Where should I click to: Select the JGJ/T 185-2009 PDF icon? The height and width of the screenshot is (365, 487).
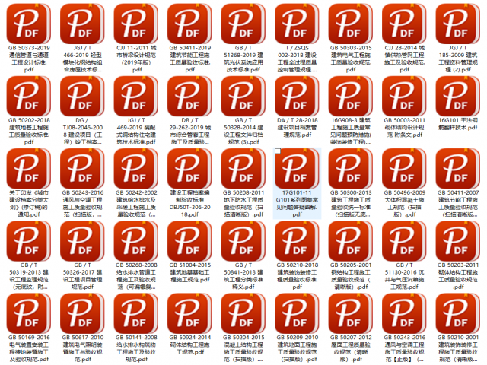[458, 24]
